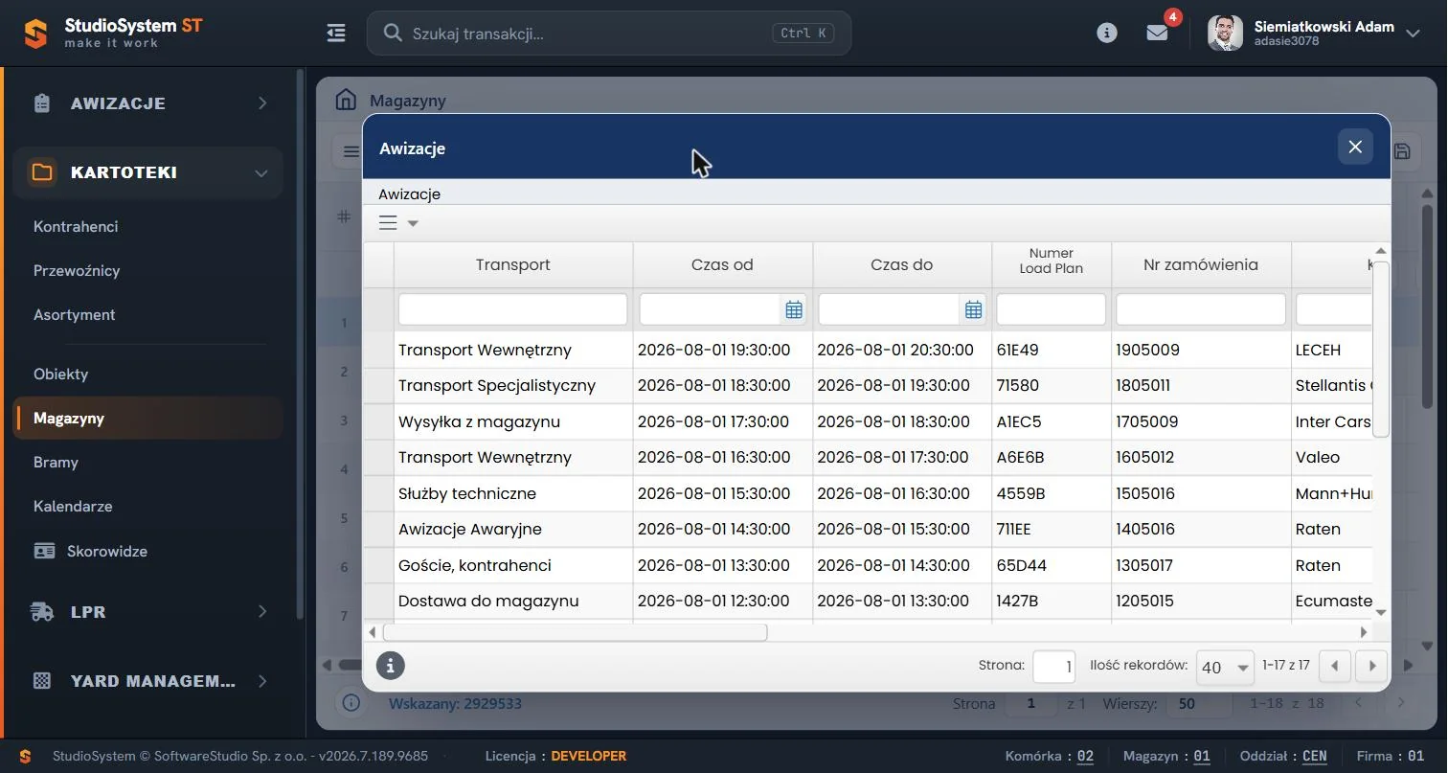Click the save disk icon behind the dialog
Viewport: 1448px width, 773px height.
coord(1403,151)
